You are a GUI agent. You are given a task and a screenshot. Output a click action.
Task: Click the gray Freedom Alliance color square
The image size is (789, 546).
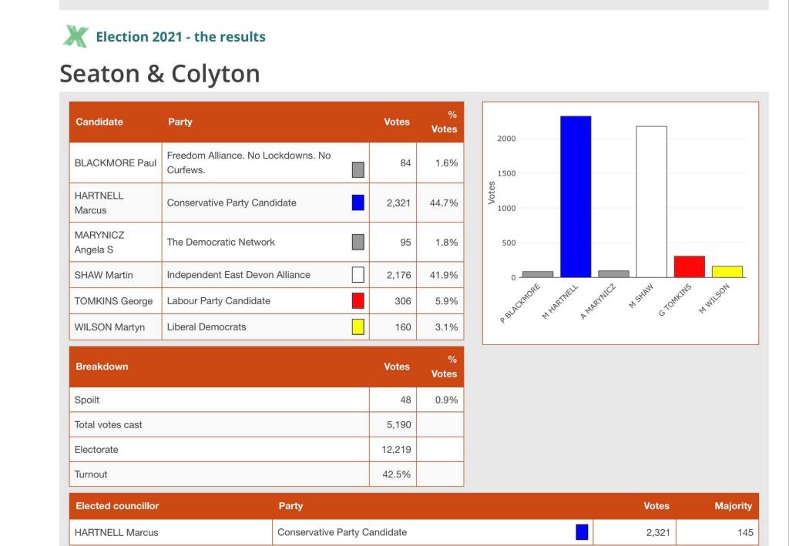(358, 169)
